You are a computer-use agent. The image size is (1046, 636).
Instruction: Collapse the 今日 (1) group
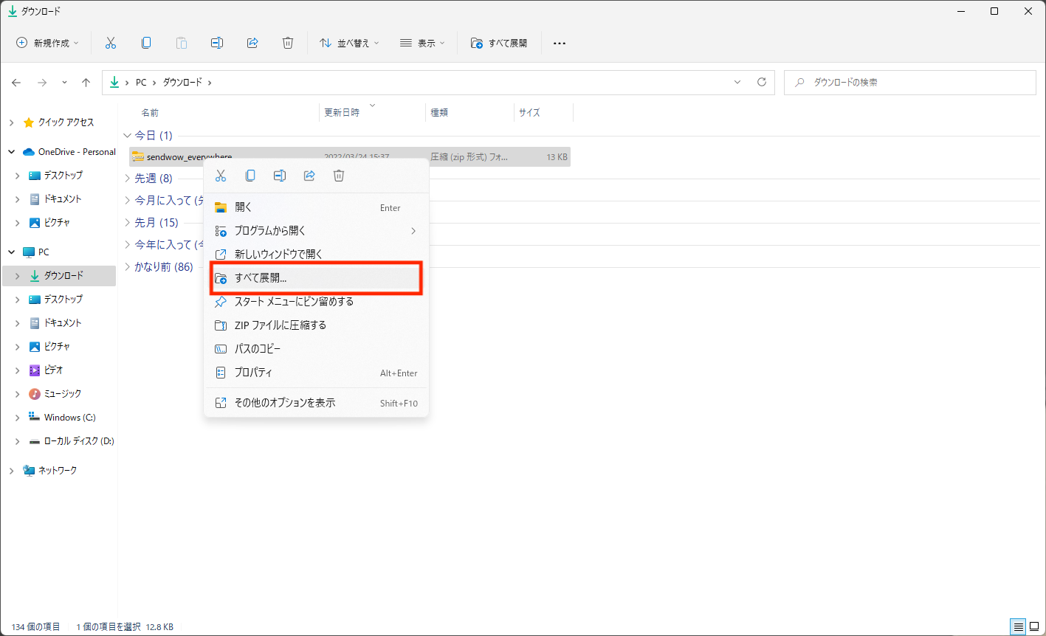point(128,136)
